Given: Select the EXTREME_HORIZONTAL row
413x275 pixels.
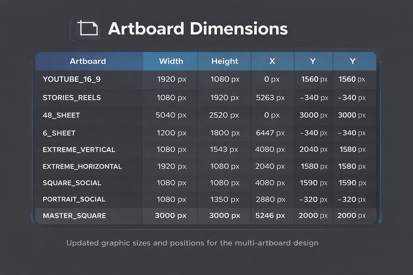Looking at the screenshot, I should [161, 166].
